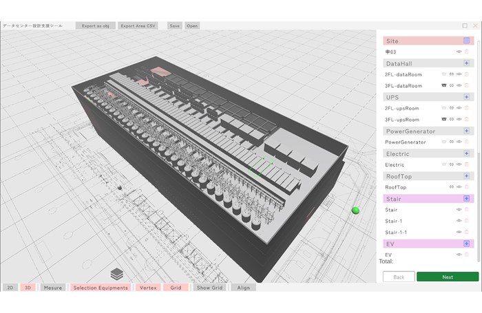Hide the 3FL-upsRoom object

point(459,119)
